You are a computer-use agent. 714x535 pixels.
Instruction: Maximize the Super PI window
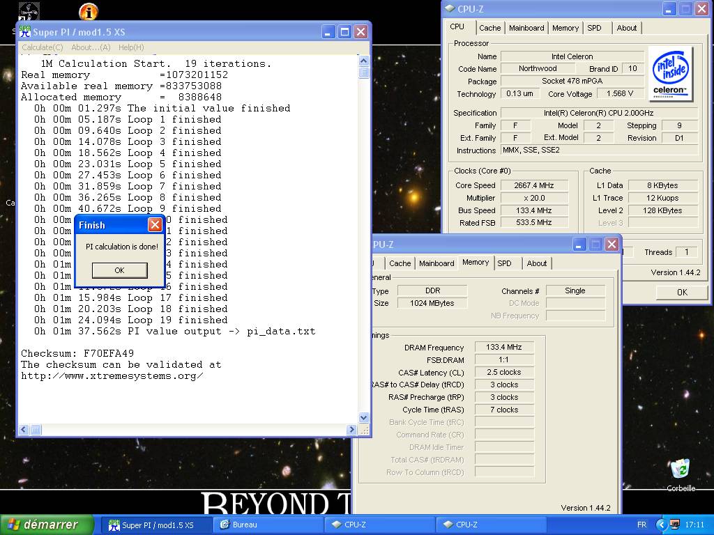[x=344, y=32]
